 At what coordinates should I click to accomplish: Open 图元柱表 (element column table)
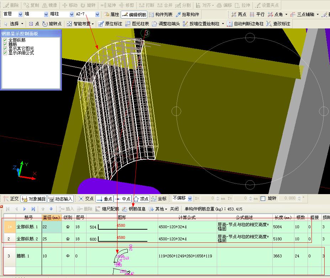pos(137,23)
